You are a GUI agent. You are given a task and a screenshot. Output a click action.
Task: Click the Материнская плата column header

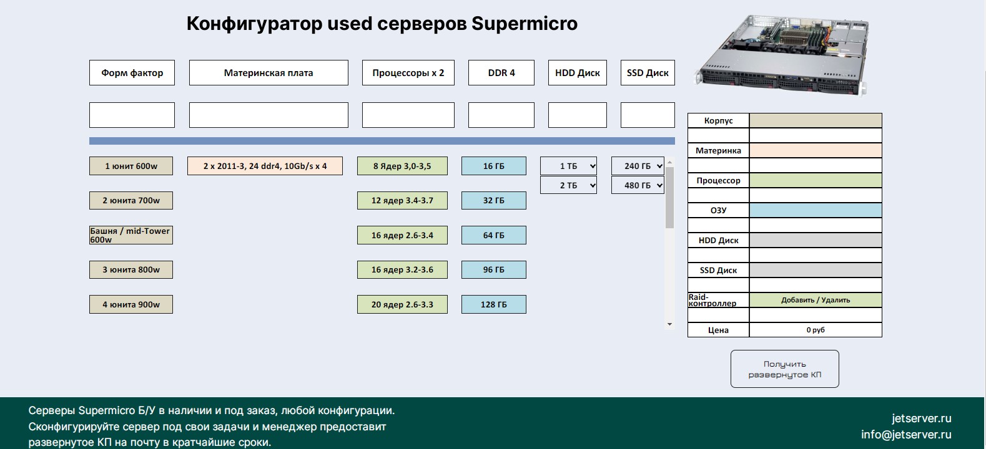[269, 72]
